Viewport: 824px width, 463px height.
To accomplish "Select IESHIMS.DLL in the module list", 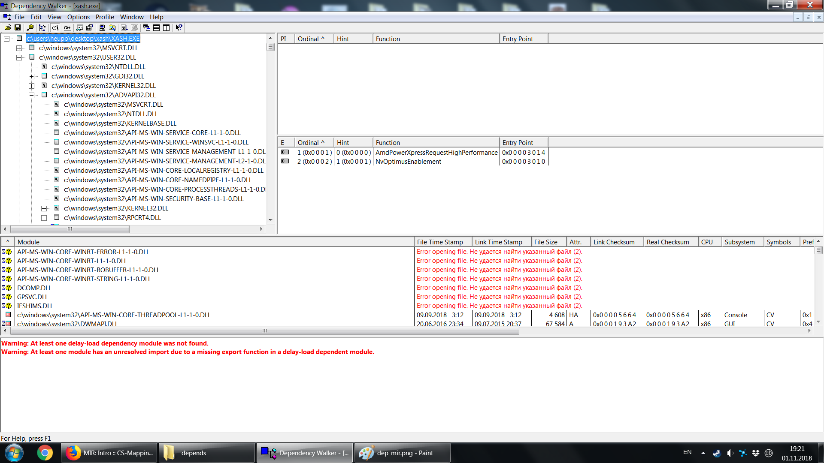I will (x=35, y=306).
